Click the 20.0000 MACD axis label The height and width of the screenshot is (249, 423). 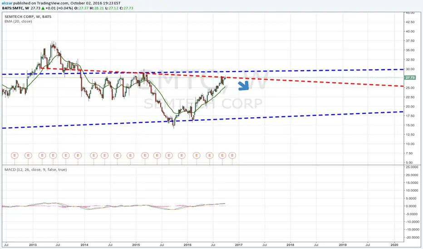(412, 175)
